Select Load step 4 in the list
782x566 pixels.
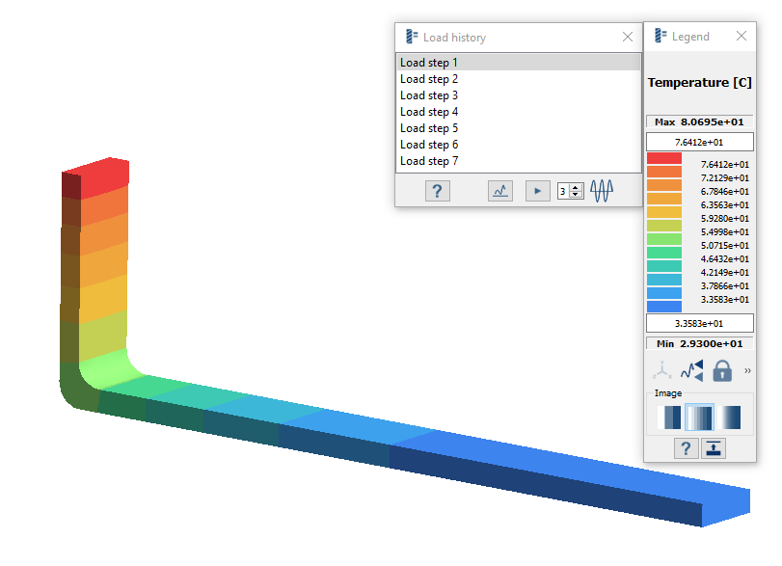[429, 112]
